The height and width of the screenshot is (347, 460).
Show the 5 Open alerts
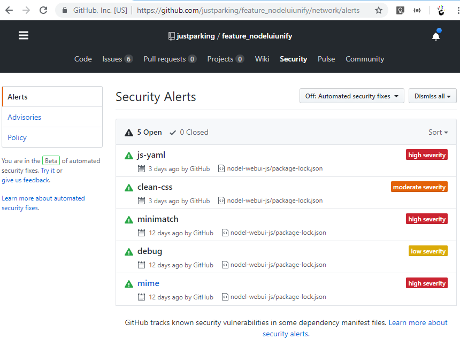tap(143, 132)
